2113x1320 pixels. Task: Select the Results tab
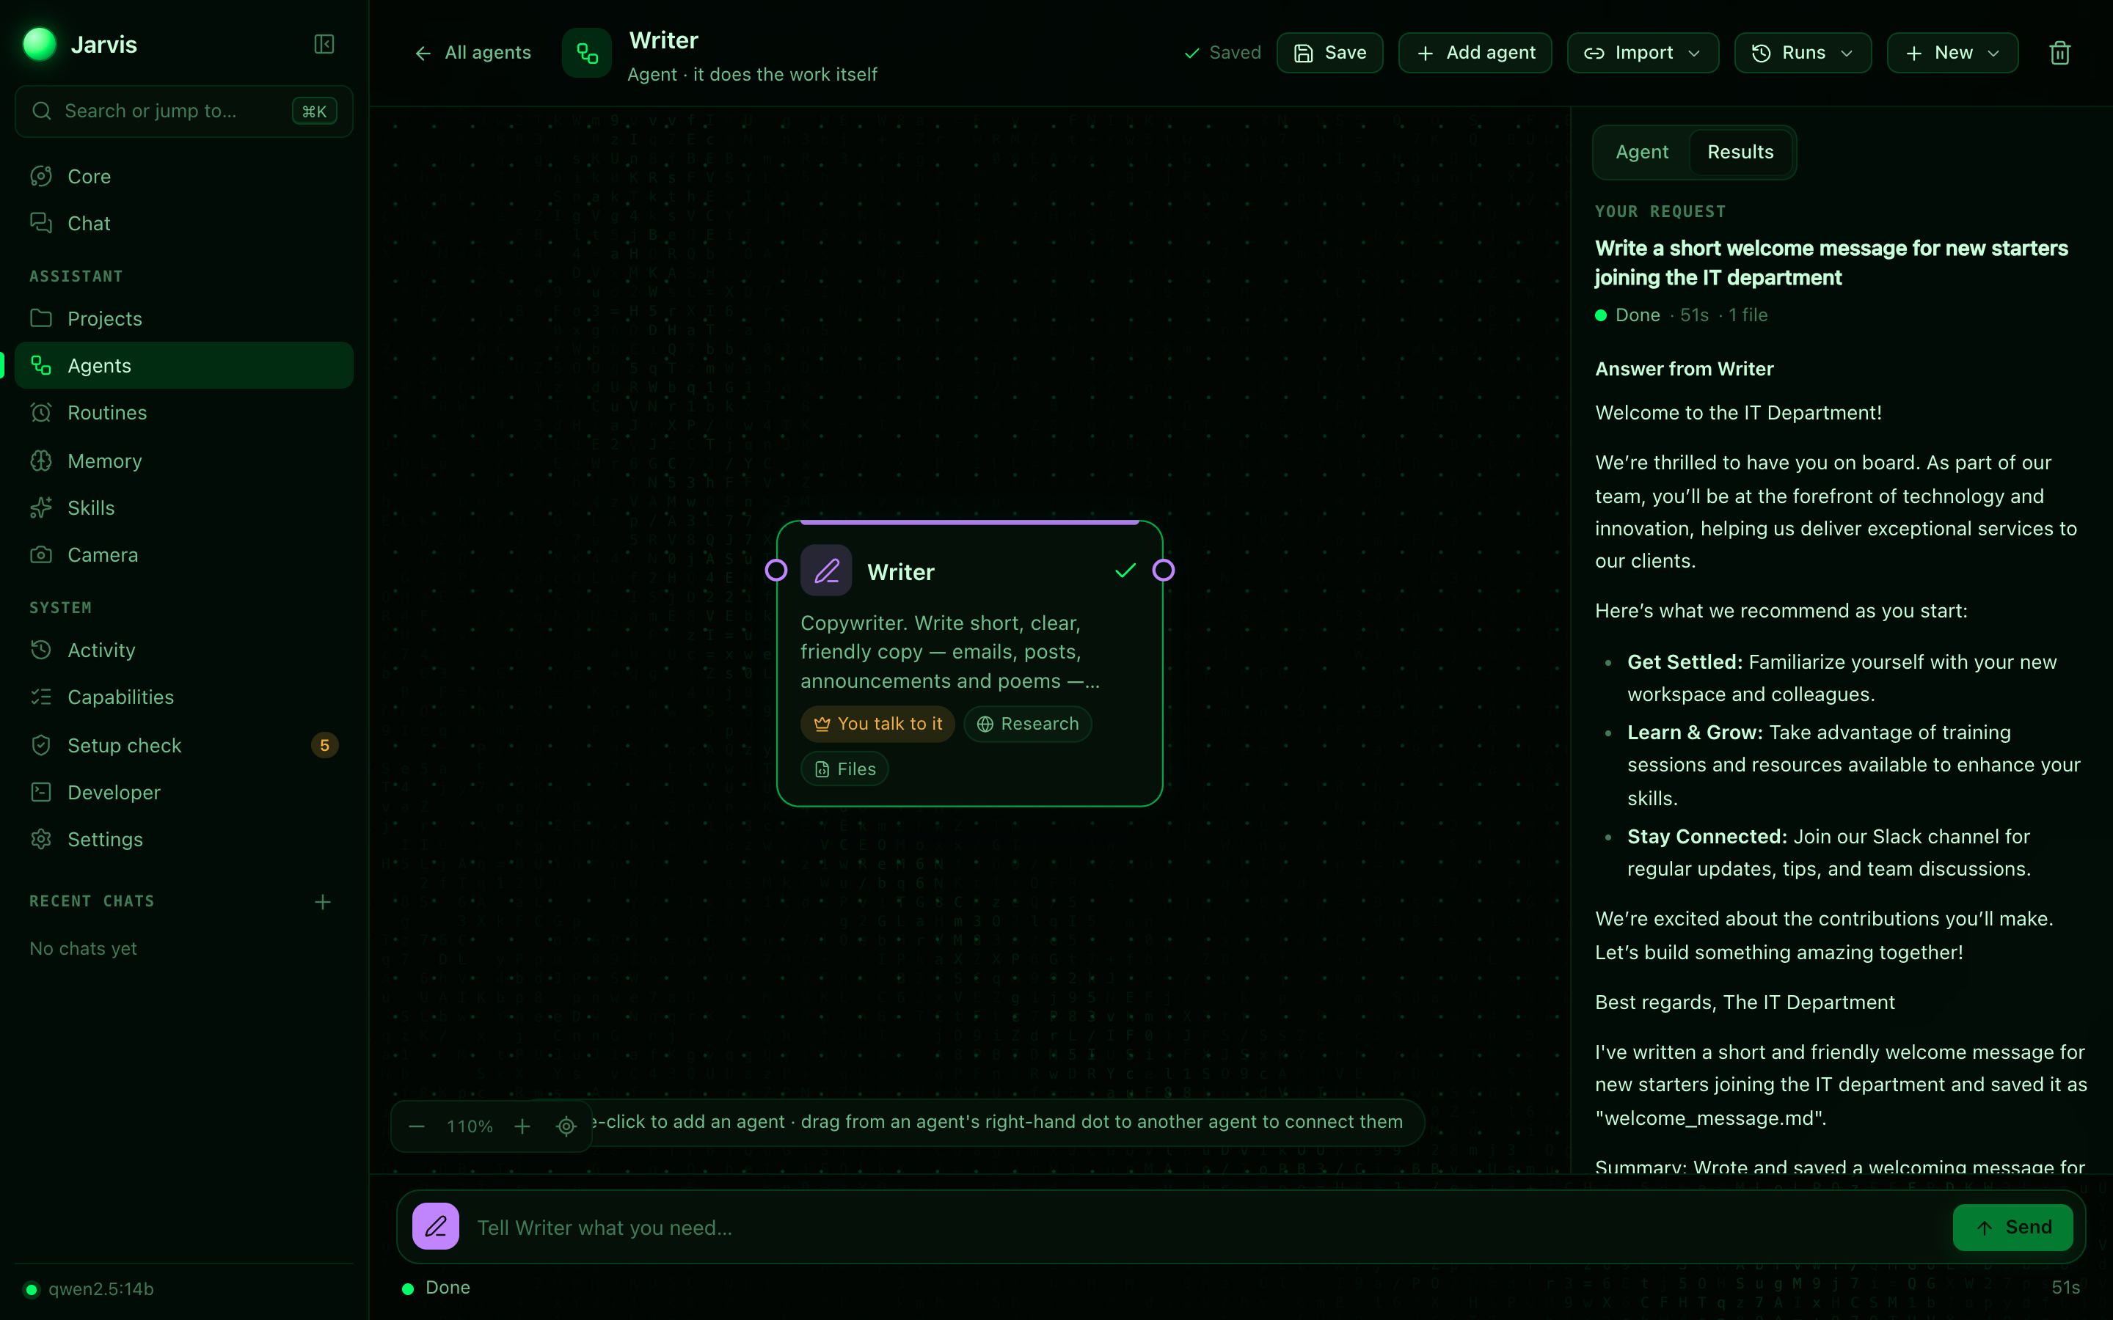click(x=1740, y=152)
